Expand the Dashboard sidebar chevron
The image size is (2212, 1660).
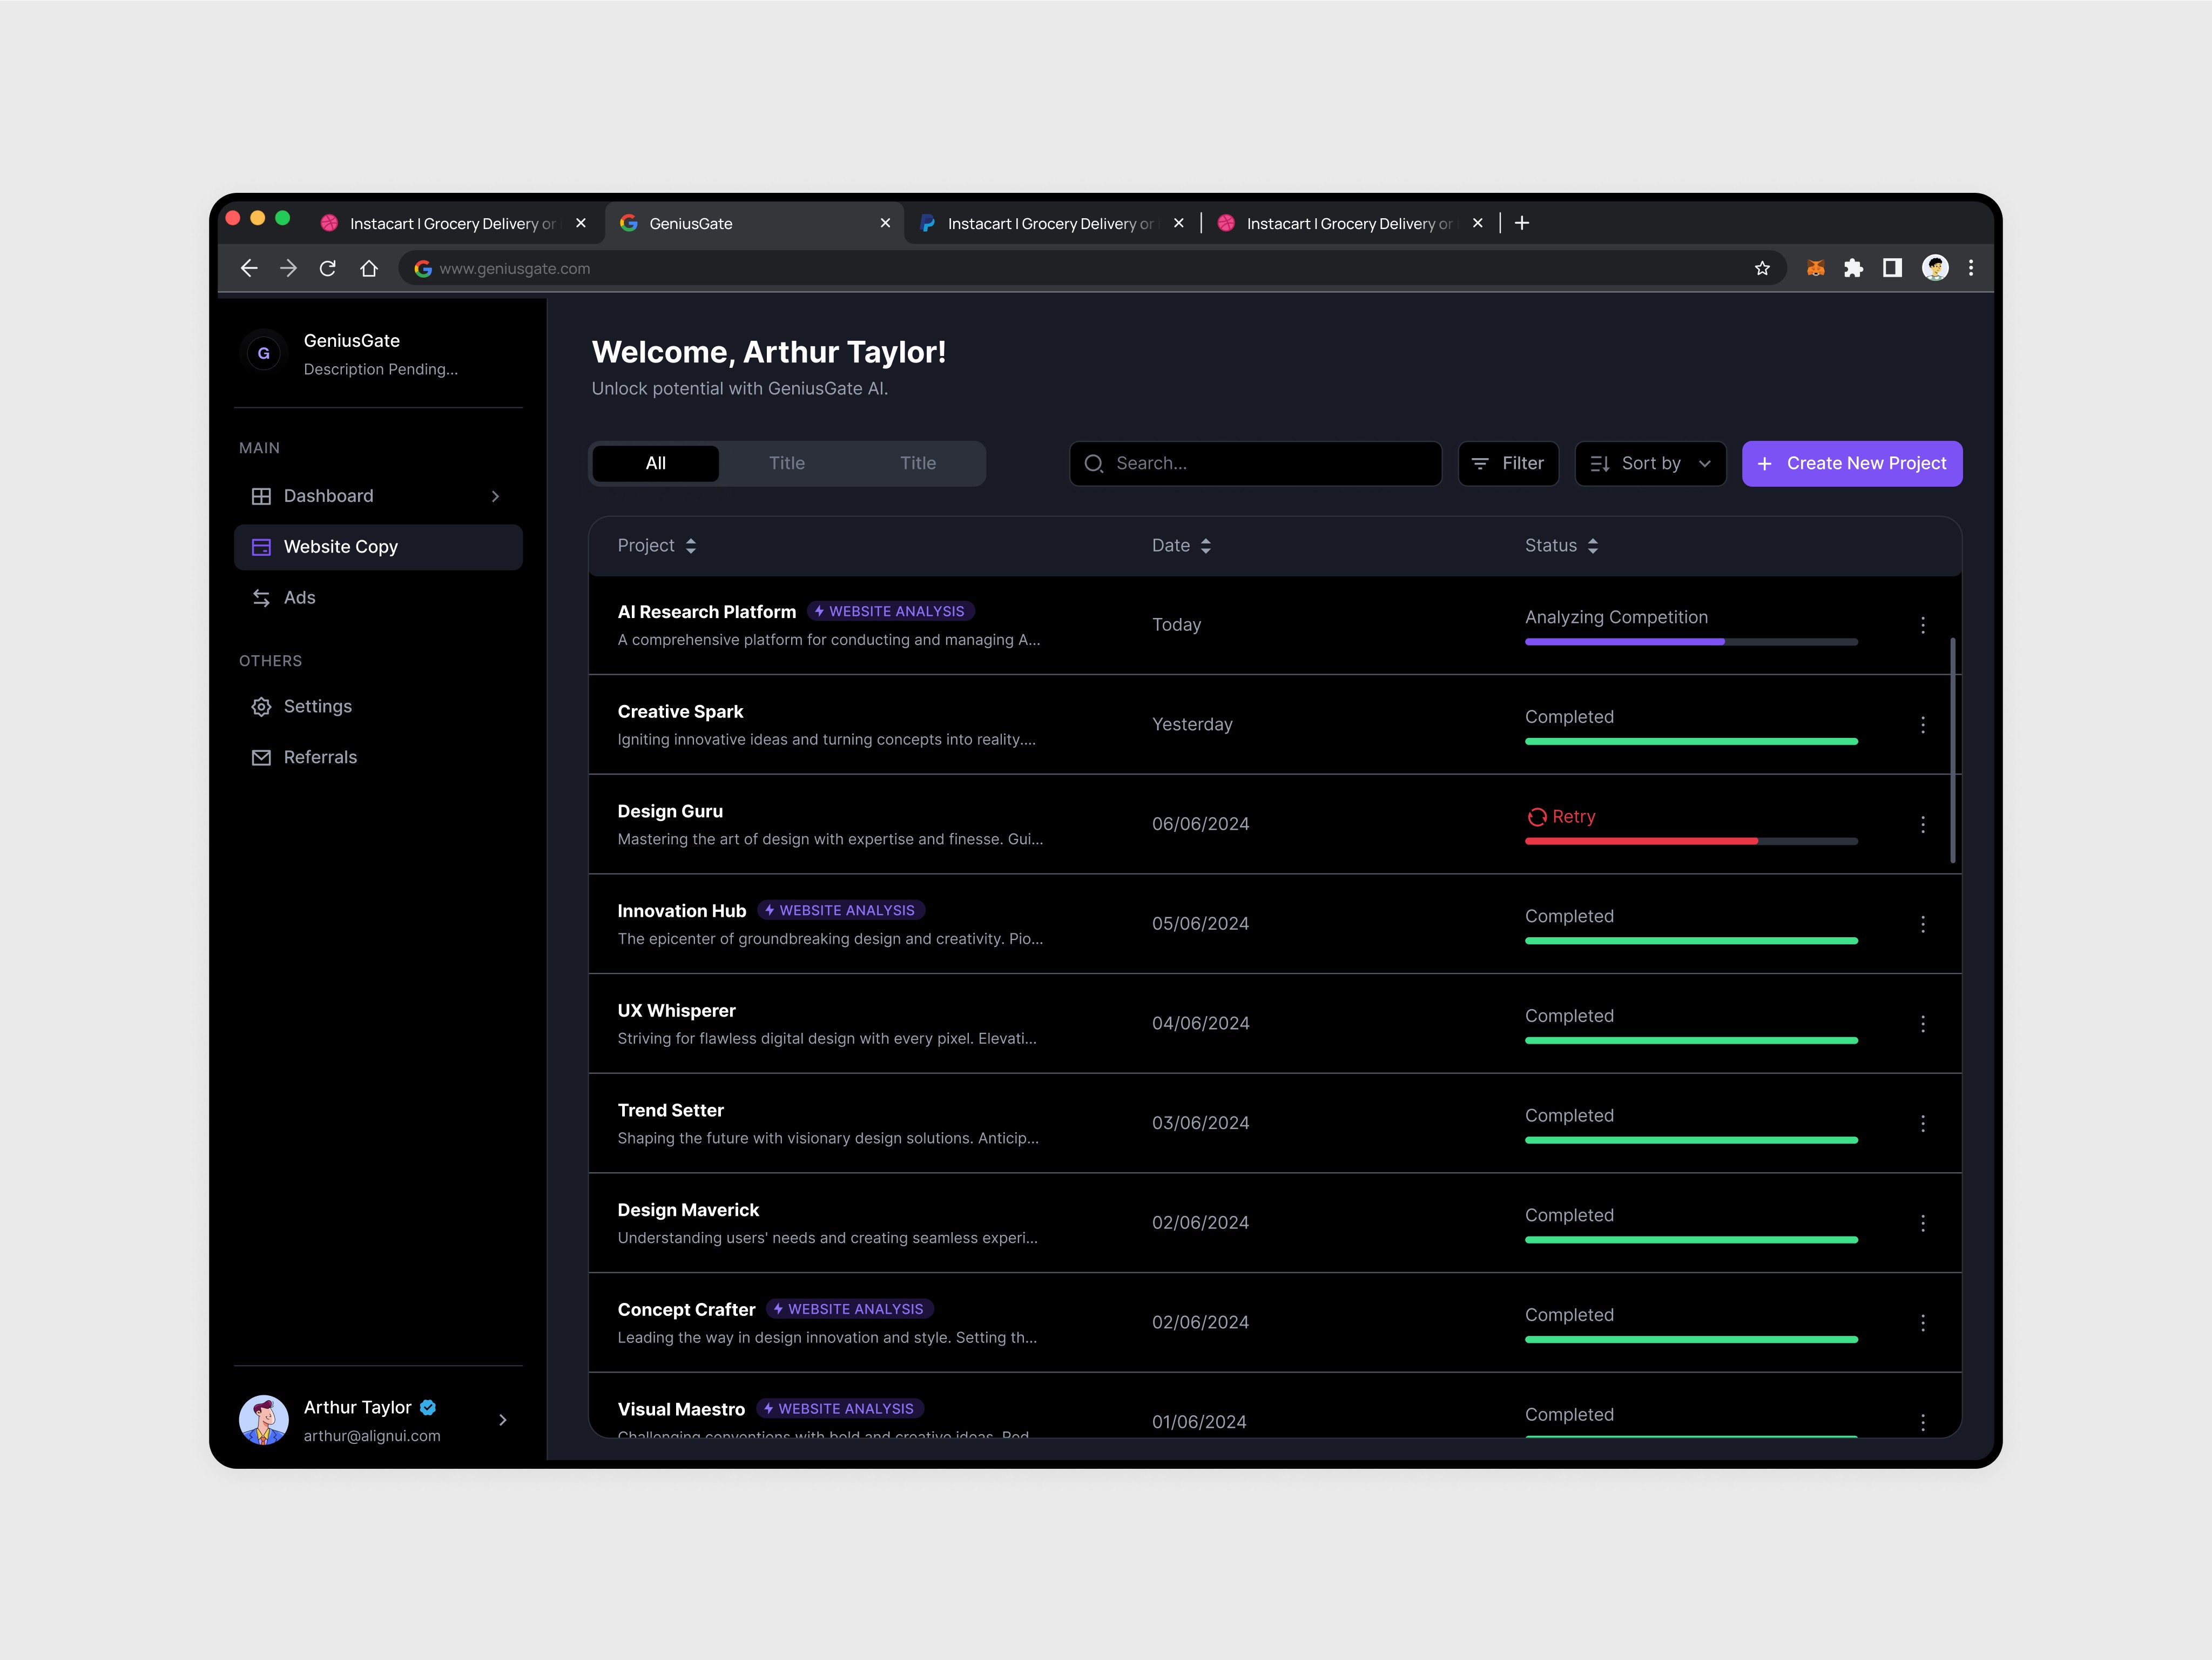point(495,497)
